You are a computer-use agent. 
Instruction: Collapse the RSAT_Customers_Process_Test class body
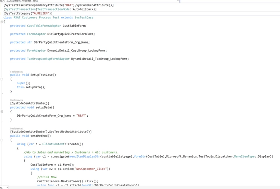click(2, 22)
